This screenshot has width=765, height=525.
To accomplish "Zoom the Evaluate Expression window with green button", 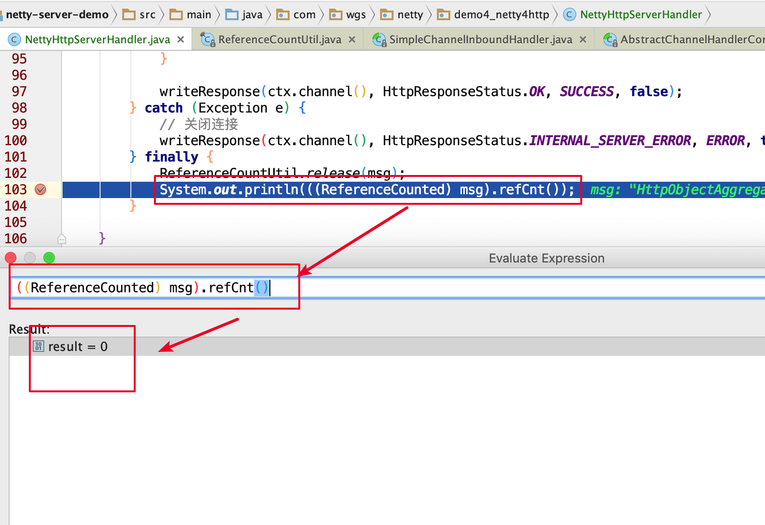I will [x=49, y=258].
